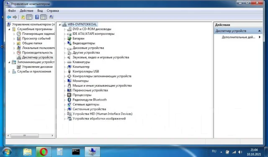
Task: Open File Explorer from taskbar
Action: click(x=27, y=152)
